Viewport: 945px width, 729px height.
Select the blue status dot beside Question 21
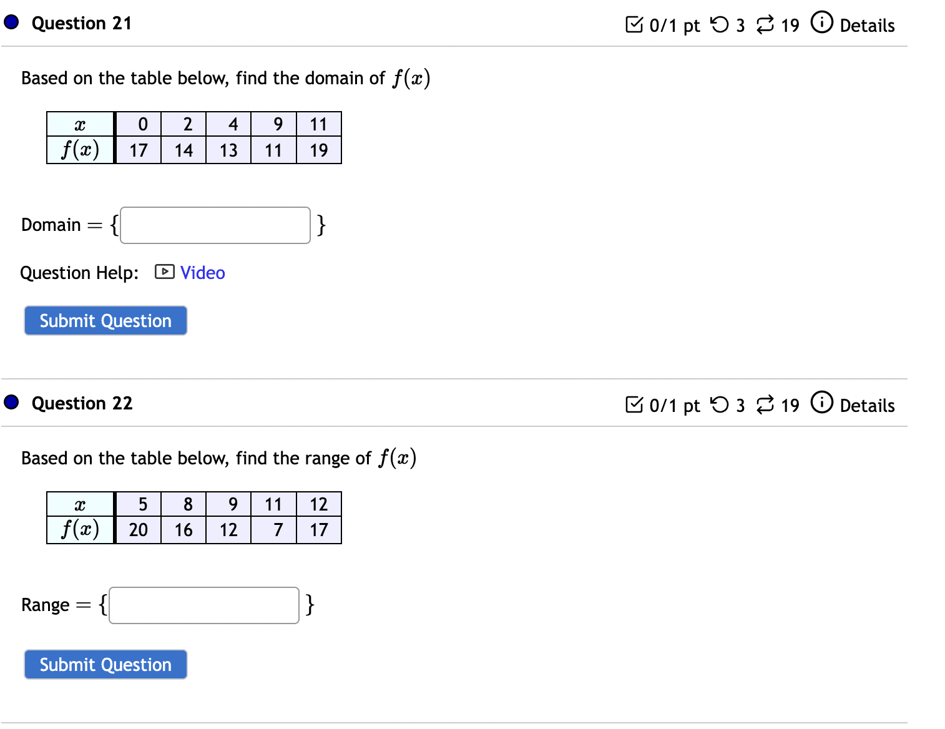pyautogui.click(x=10, y=22)
